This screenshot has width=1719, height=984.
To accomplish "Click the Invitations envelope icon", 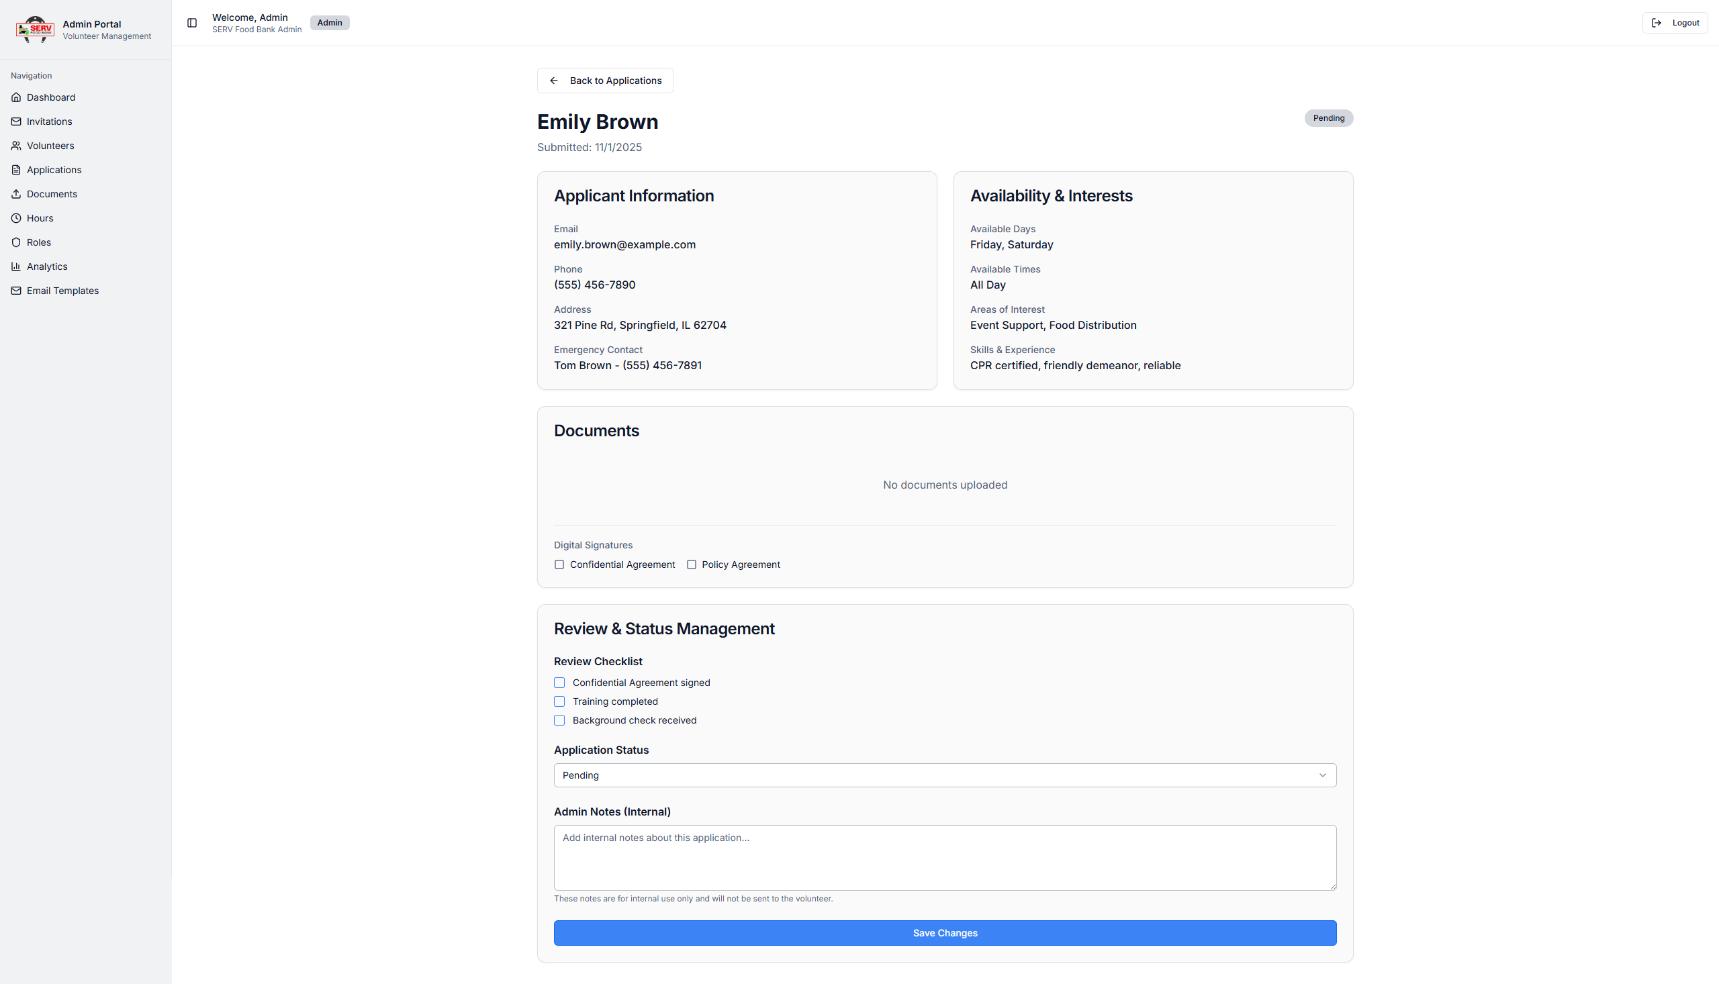I will coord(16,121).
